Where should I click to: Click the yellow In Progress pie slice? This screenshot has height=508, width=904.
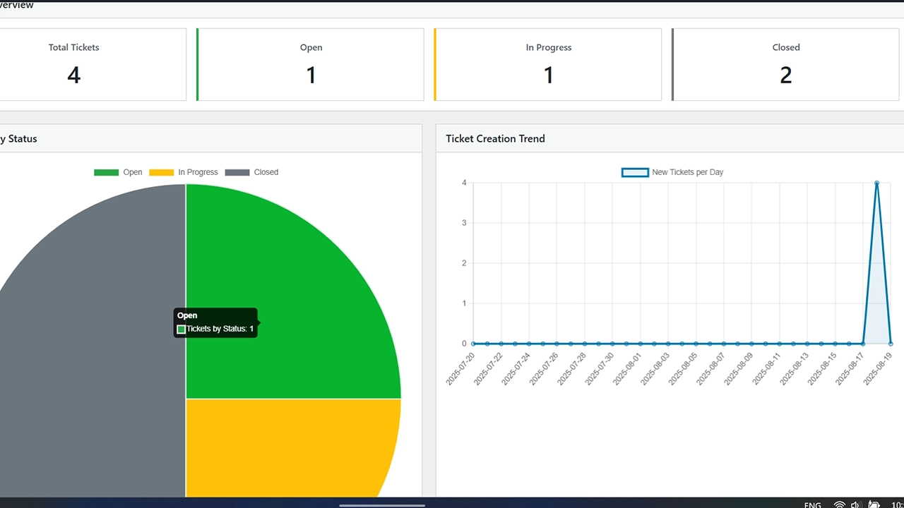[282, 445]
